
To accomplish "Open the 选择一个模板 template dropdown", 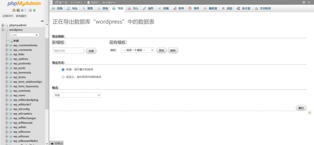I will tap(138, 50).
